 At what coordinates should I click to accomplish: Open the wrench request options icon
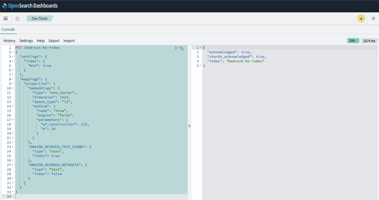(x=182, y=48)
